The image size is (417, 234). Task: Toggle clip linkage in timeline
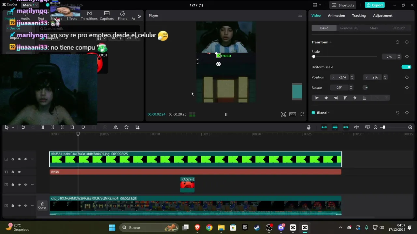tap(346, 127)
